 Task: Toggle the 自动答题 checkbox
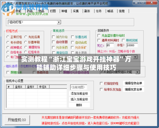[x=53, y=42]
